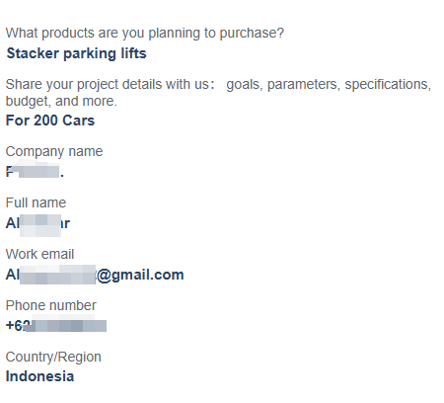This screenshot has height=403, width=444.
Task: Click the 'budget, and more.' line
Action: point(61,101)
